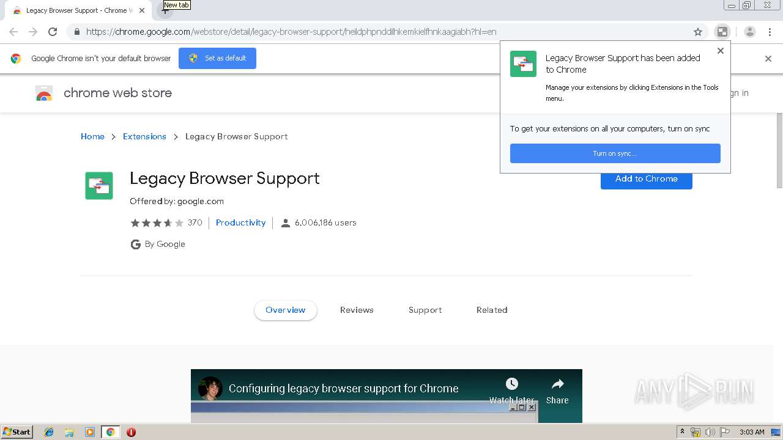This screenshot has width=783, height=440.
Task: Show hidden system tray icons arrow
Action: (682, 432)
